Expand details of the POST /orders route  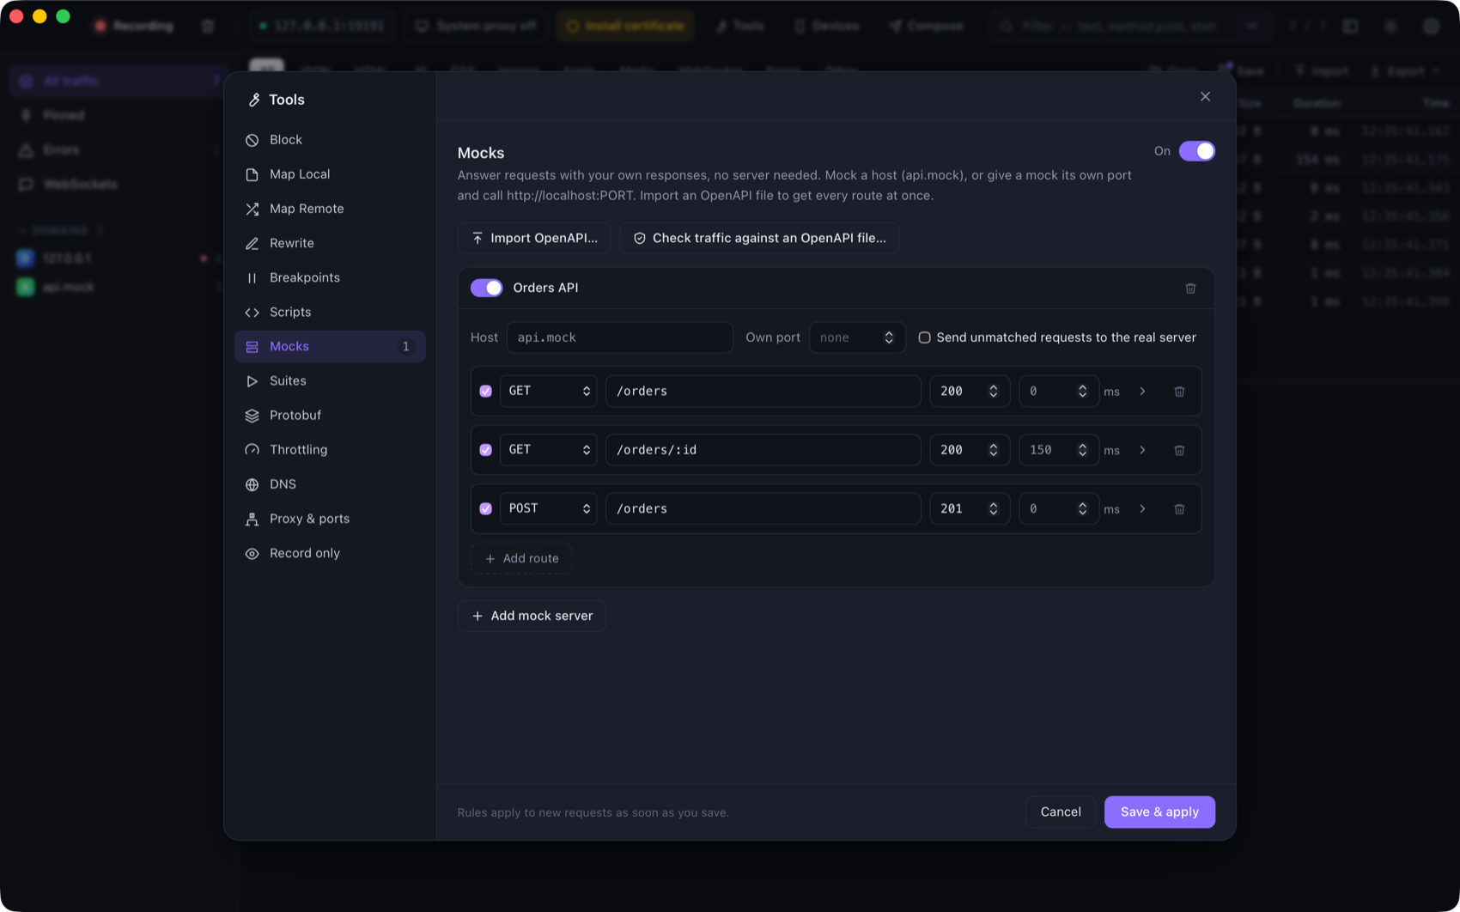(1142, 508)
